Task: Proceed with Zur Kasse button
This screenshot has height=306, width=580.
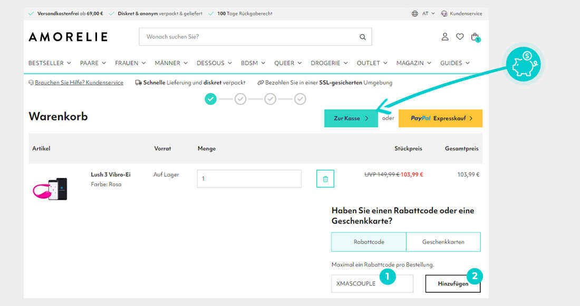Action: coord(351,119)
